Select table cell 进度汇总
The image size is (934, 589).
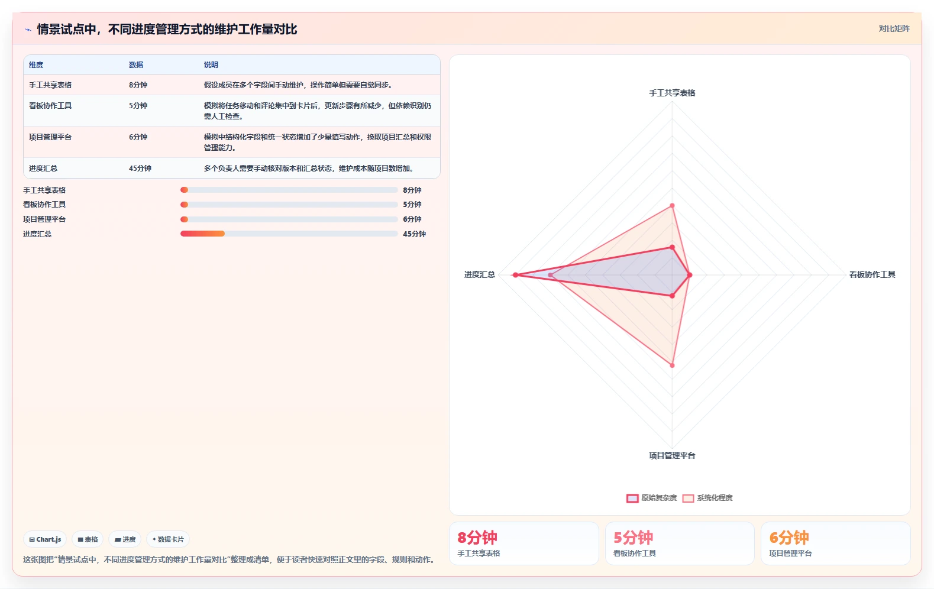pyautogui.click(x=43, y=169)
